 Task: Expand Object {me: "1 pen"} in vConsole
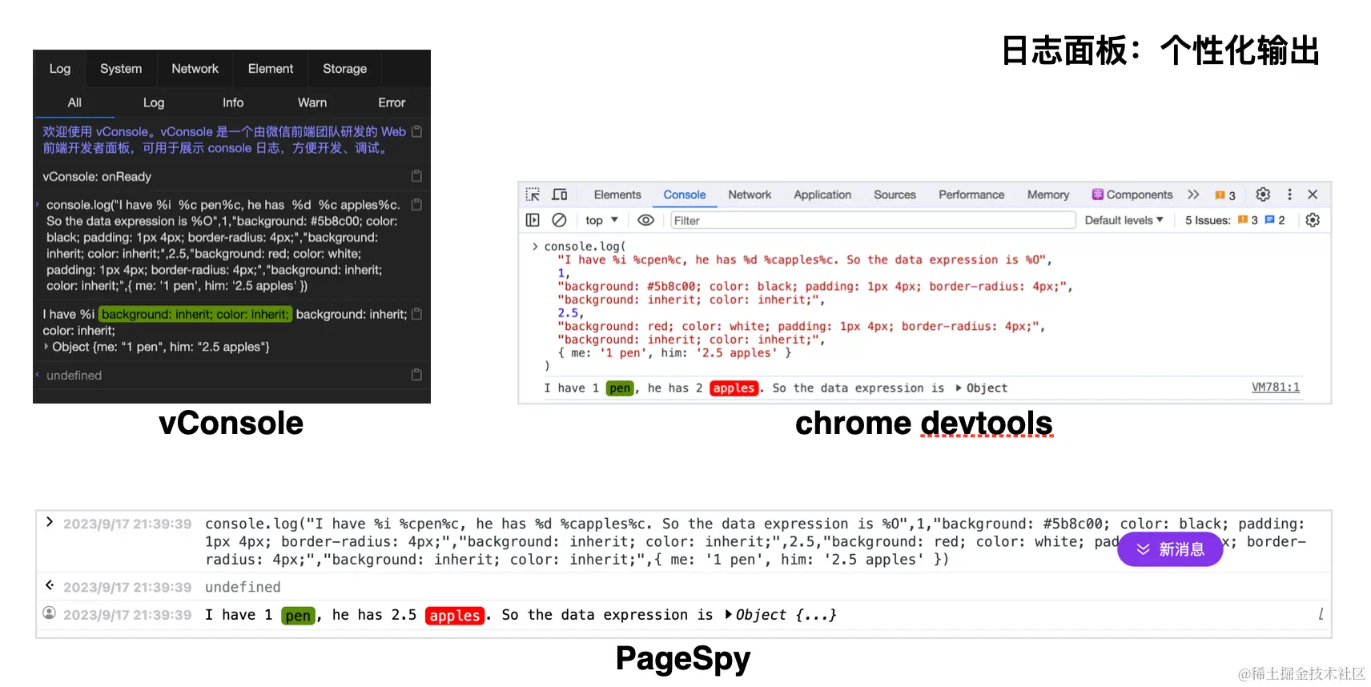(46, 347)
